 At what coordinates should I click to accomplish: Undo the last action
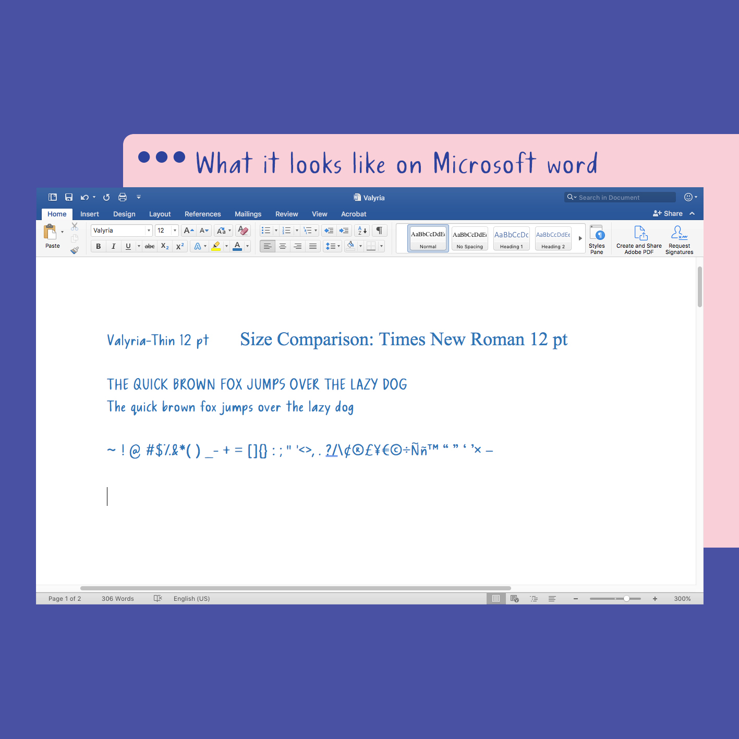84,197
